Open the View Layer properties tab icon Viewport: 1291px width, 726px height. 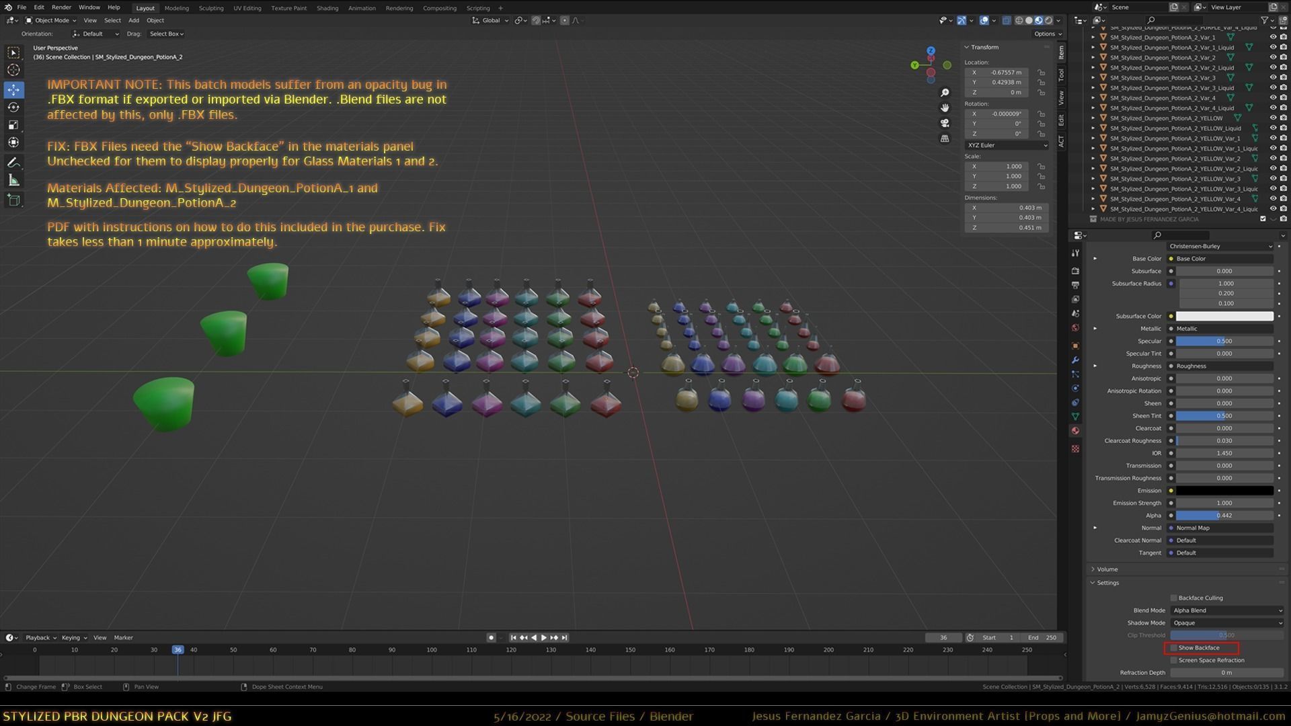tap(1075, 299)
